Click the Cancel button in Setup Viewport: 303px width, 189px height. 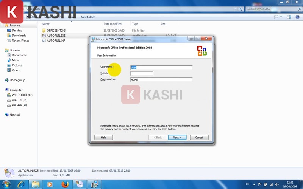click(199, 138)
